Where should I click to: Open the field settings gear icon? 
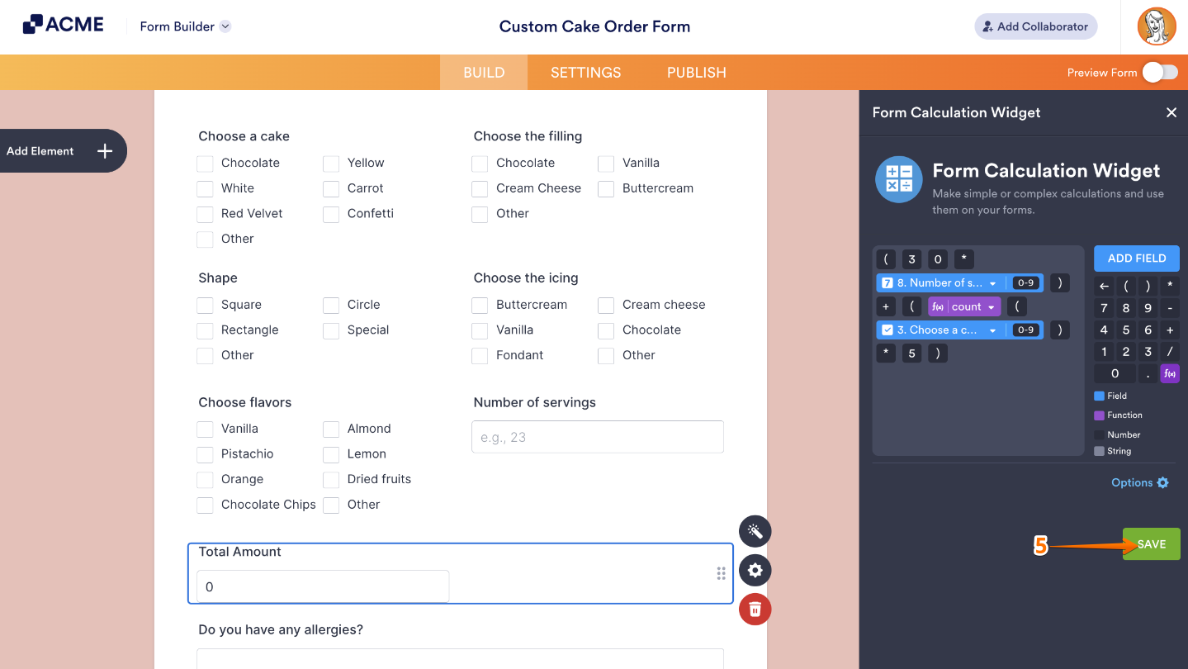click(x=754, y=570)
